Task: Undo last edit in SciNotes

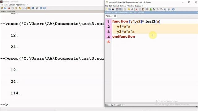Action: pyautogui.click(x=129, y=9)
